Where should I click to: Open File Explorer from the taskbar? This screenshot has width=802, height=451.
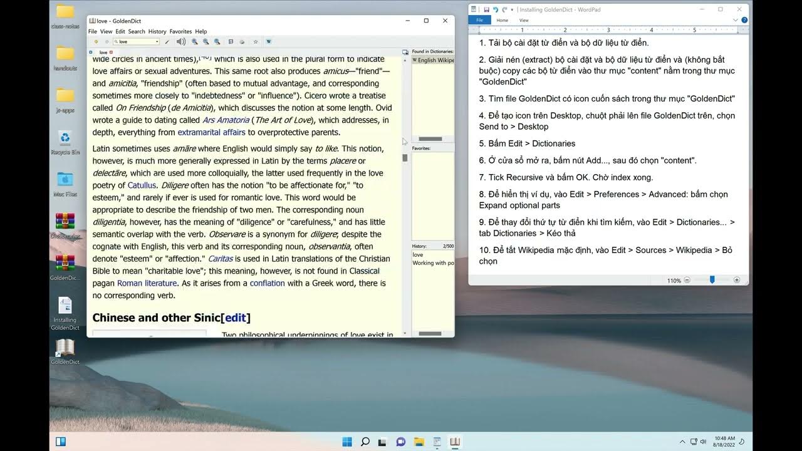click(x=419, y=442)
